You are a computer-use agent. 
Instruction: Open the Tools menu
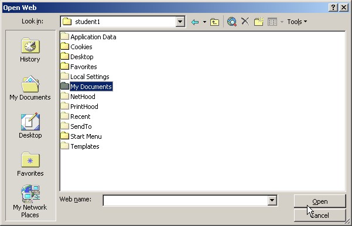pyautogui.click(x=297, y=22)
